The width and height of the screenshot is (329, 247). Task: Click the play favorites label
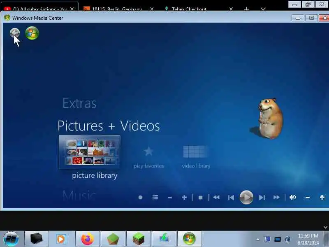pos(148,166)
